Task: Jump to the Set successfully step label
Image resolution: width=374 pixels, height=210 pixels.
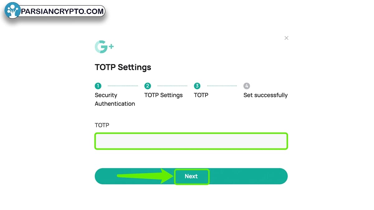Action: pos(265,95)
